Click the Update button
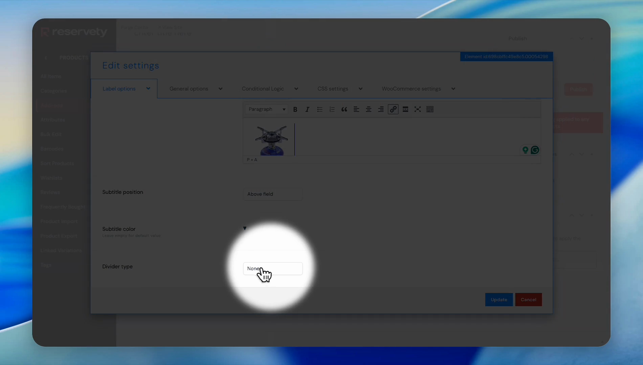This screenshot has width=643, height=365. [498, 300]
